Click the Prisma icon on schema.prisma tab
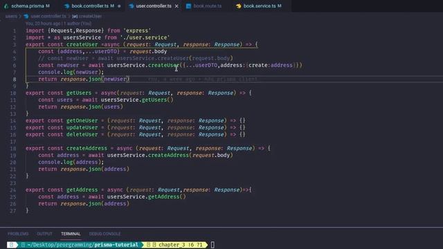The image size is (443, 249). click(6, 6)
